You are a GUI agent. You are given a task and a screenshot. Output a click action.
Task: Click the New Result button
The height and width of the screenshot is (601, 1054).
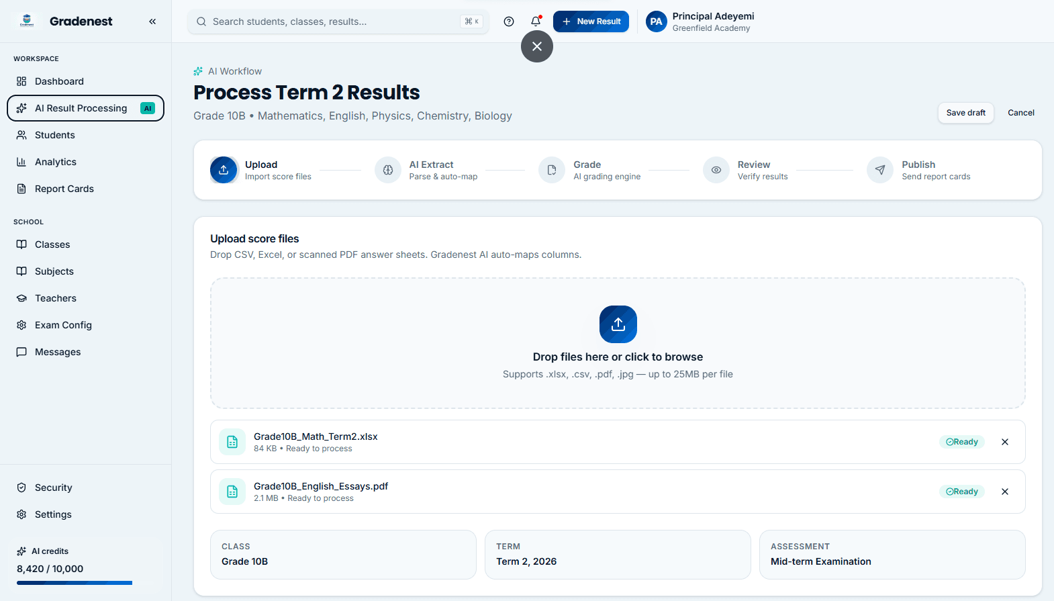click(591, 21)
